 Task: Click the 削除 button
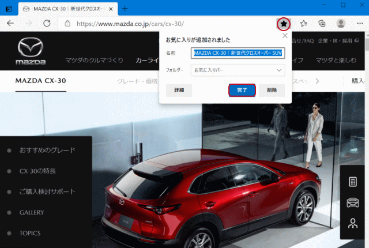(272, 90)
